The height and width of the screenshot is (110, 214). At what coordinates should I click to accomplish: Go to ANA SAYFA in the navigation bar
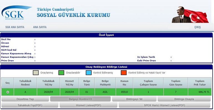click(x=40, y=27)
